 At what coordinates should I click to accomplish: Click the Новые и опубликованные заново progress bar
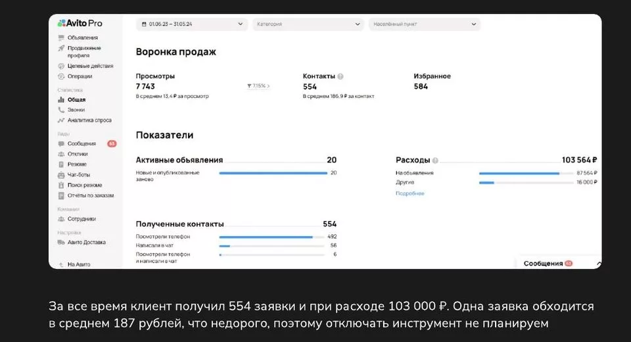(273, 173)
